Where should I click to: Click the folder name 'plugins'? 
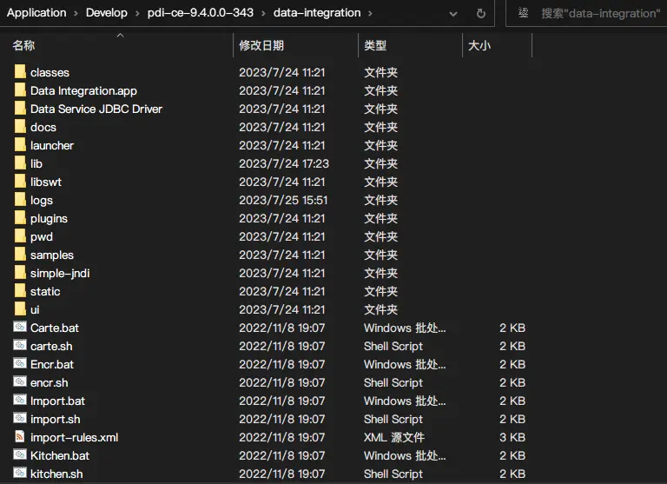pyautogui.click(x=49, y=218)
